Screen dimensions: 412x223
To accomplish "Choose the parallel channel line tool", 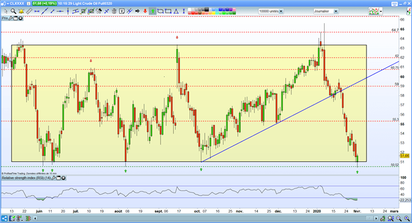I will [x=76, y=12].
